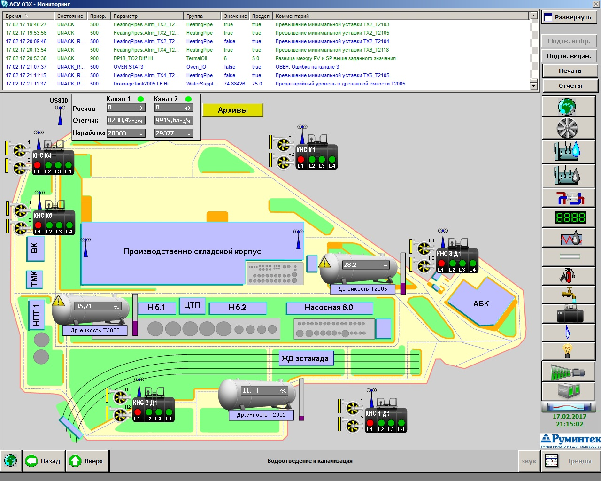Open the yellow Архивы button
601x481 pixels.
tap(233, 110)
